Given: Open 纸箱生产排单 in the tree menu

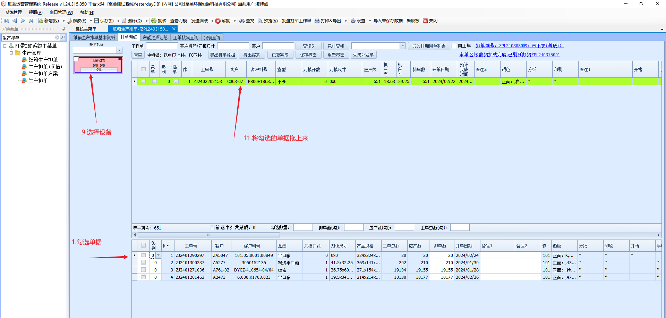Looking at the screenshot, I should [x=43, y=60].
